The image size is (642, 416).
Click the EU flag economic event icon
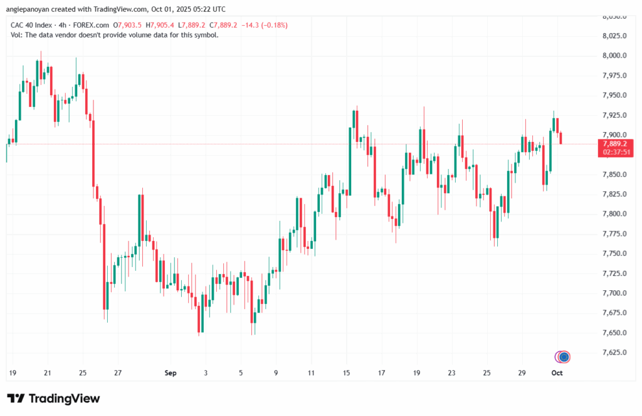click(564, 357)
